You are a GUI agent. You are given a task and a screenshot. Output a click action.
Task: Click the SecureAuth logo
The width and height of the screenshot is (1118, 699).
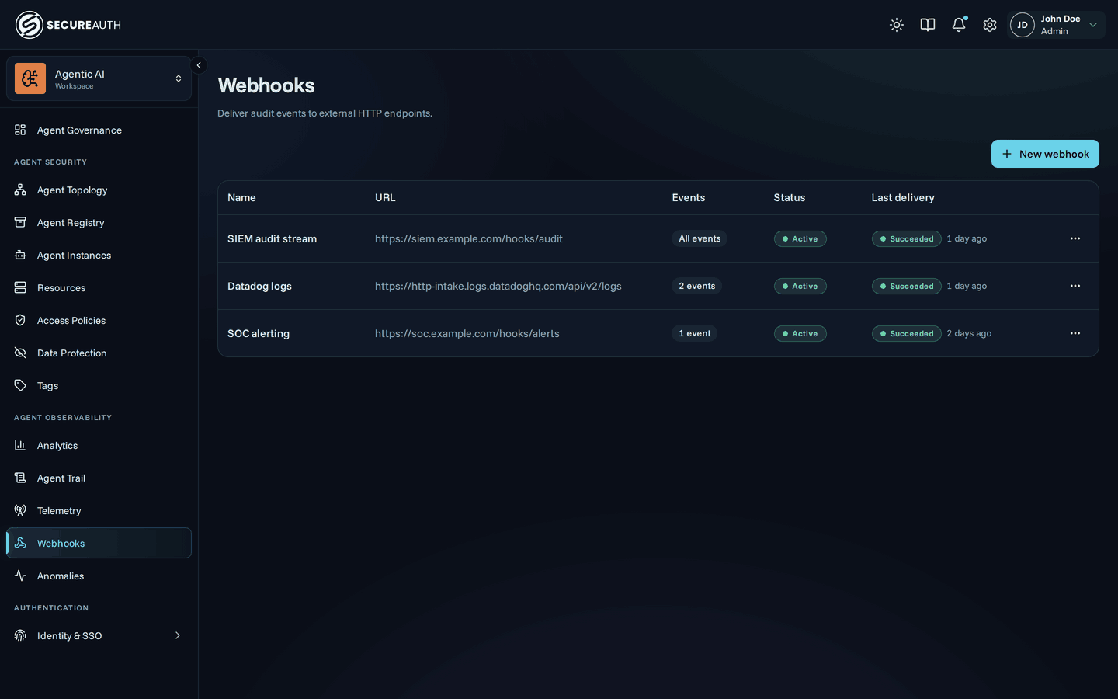click(x=68, y=25)
